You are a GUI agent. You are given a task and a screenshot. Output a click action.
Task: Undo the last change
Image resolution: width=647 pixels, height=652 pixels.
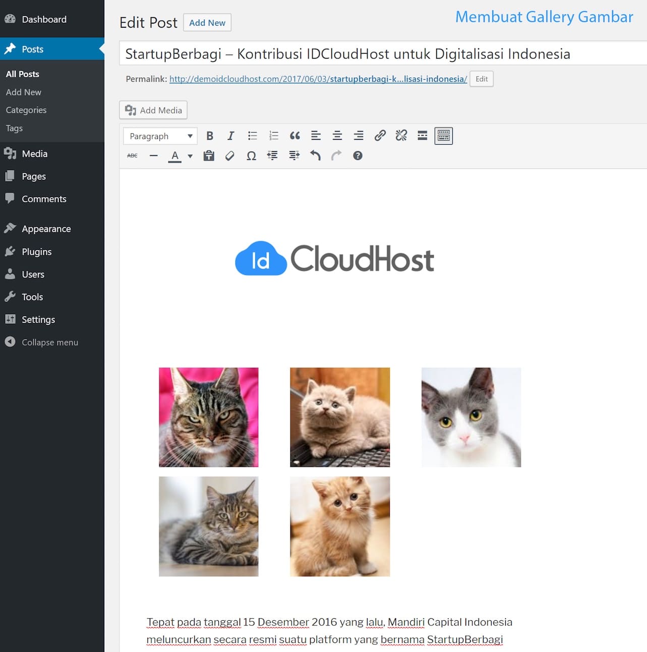(316, 156)
